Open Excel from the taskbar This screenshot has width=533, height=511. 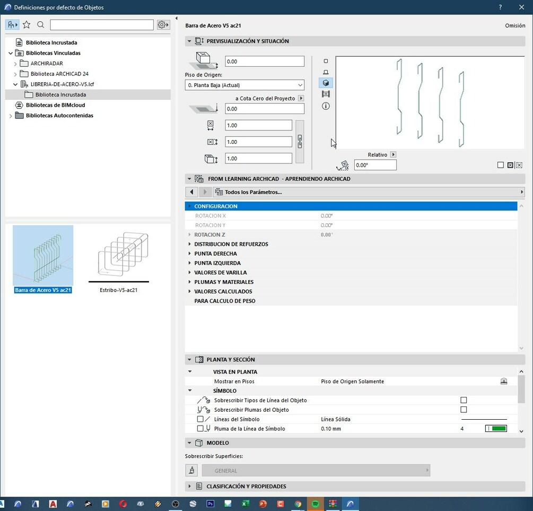tap(246, 504)
